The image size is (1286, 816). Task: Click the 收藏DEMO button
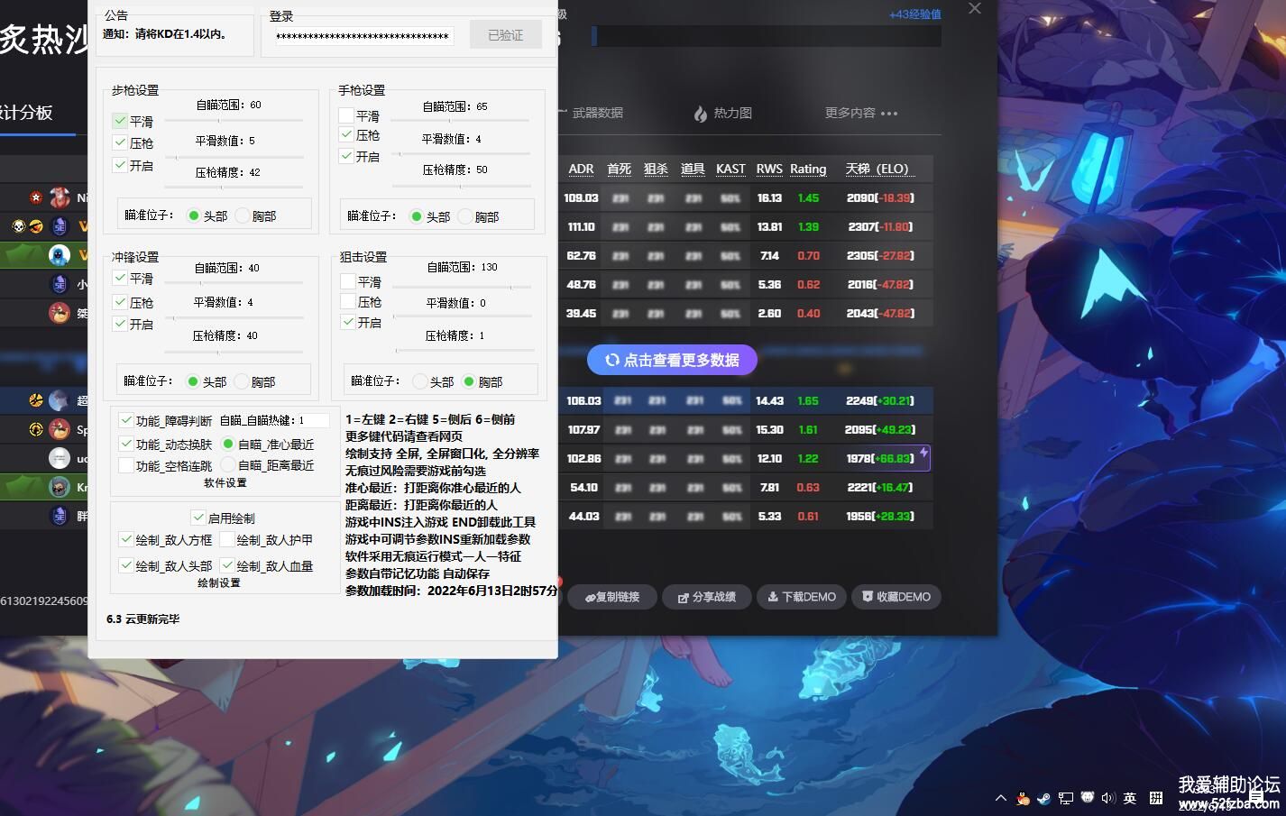(x=896, y=597)
